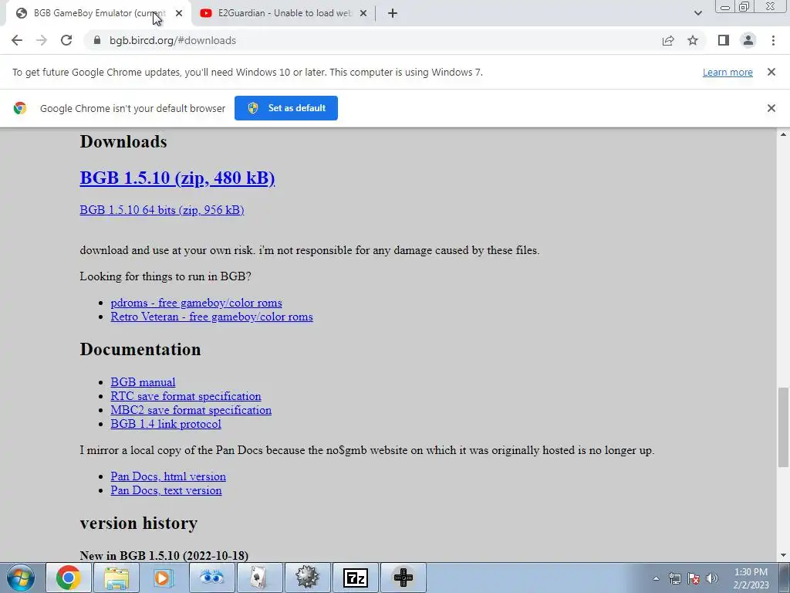Image resolution: width=790 pixels, height=593 pixels.
Task: Open the BGB manual link
Action: point(143,382)
